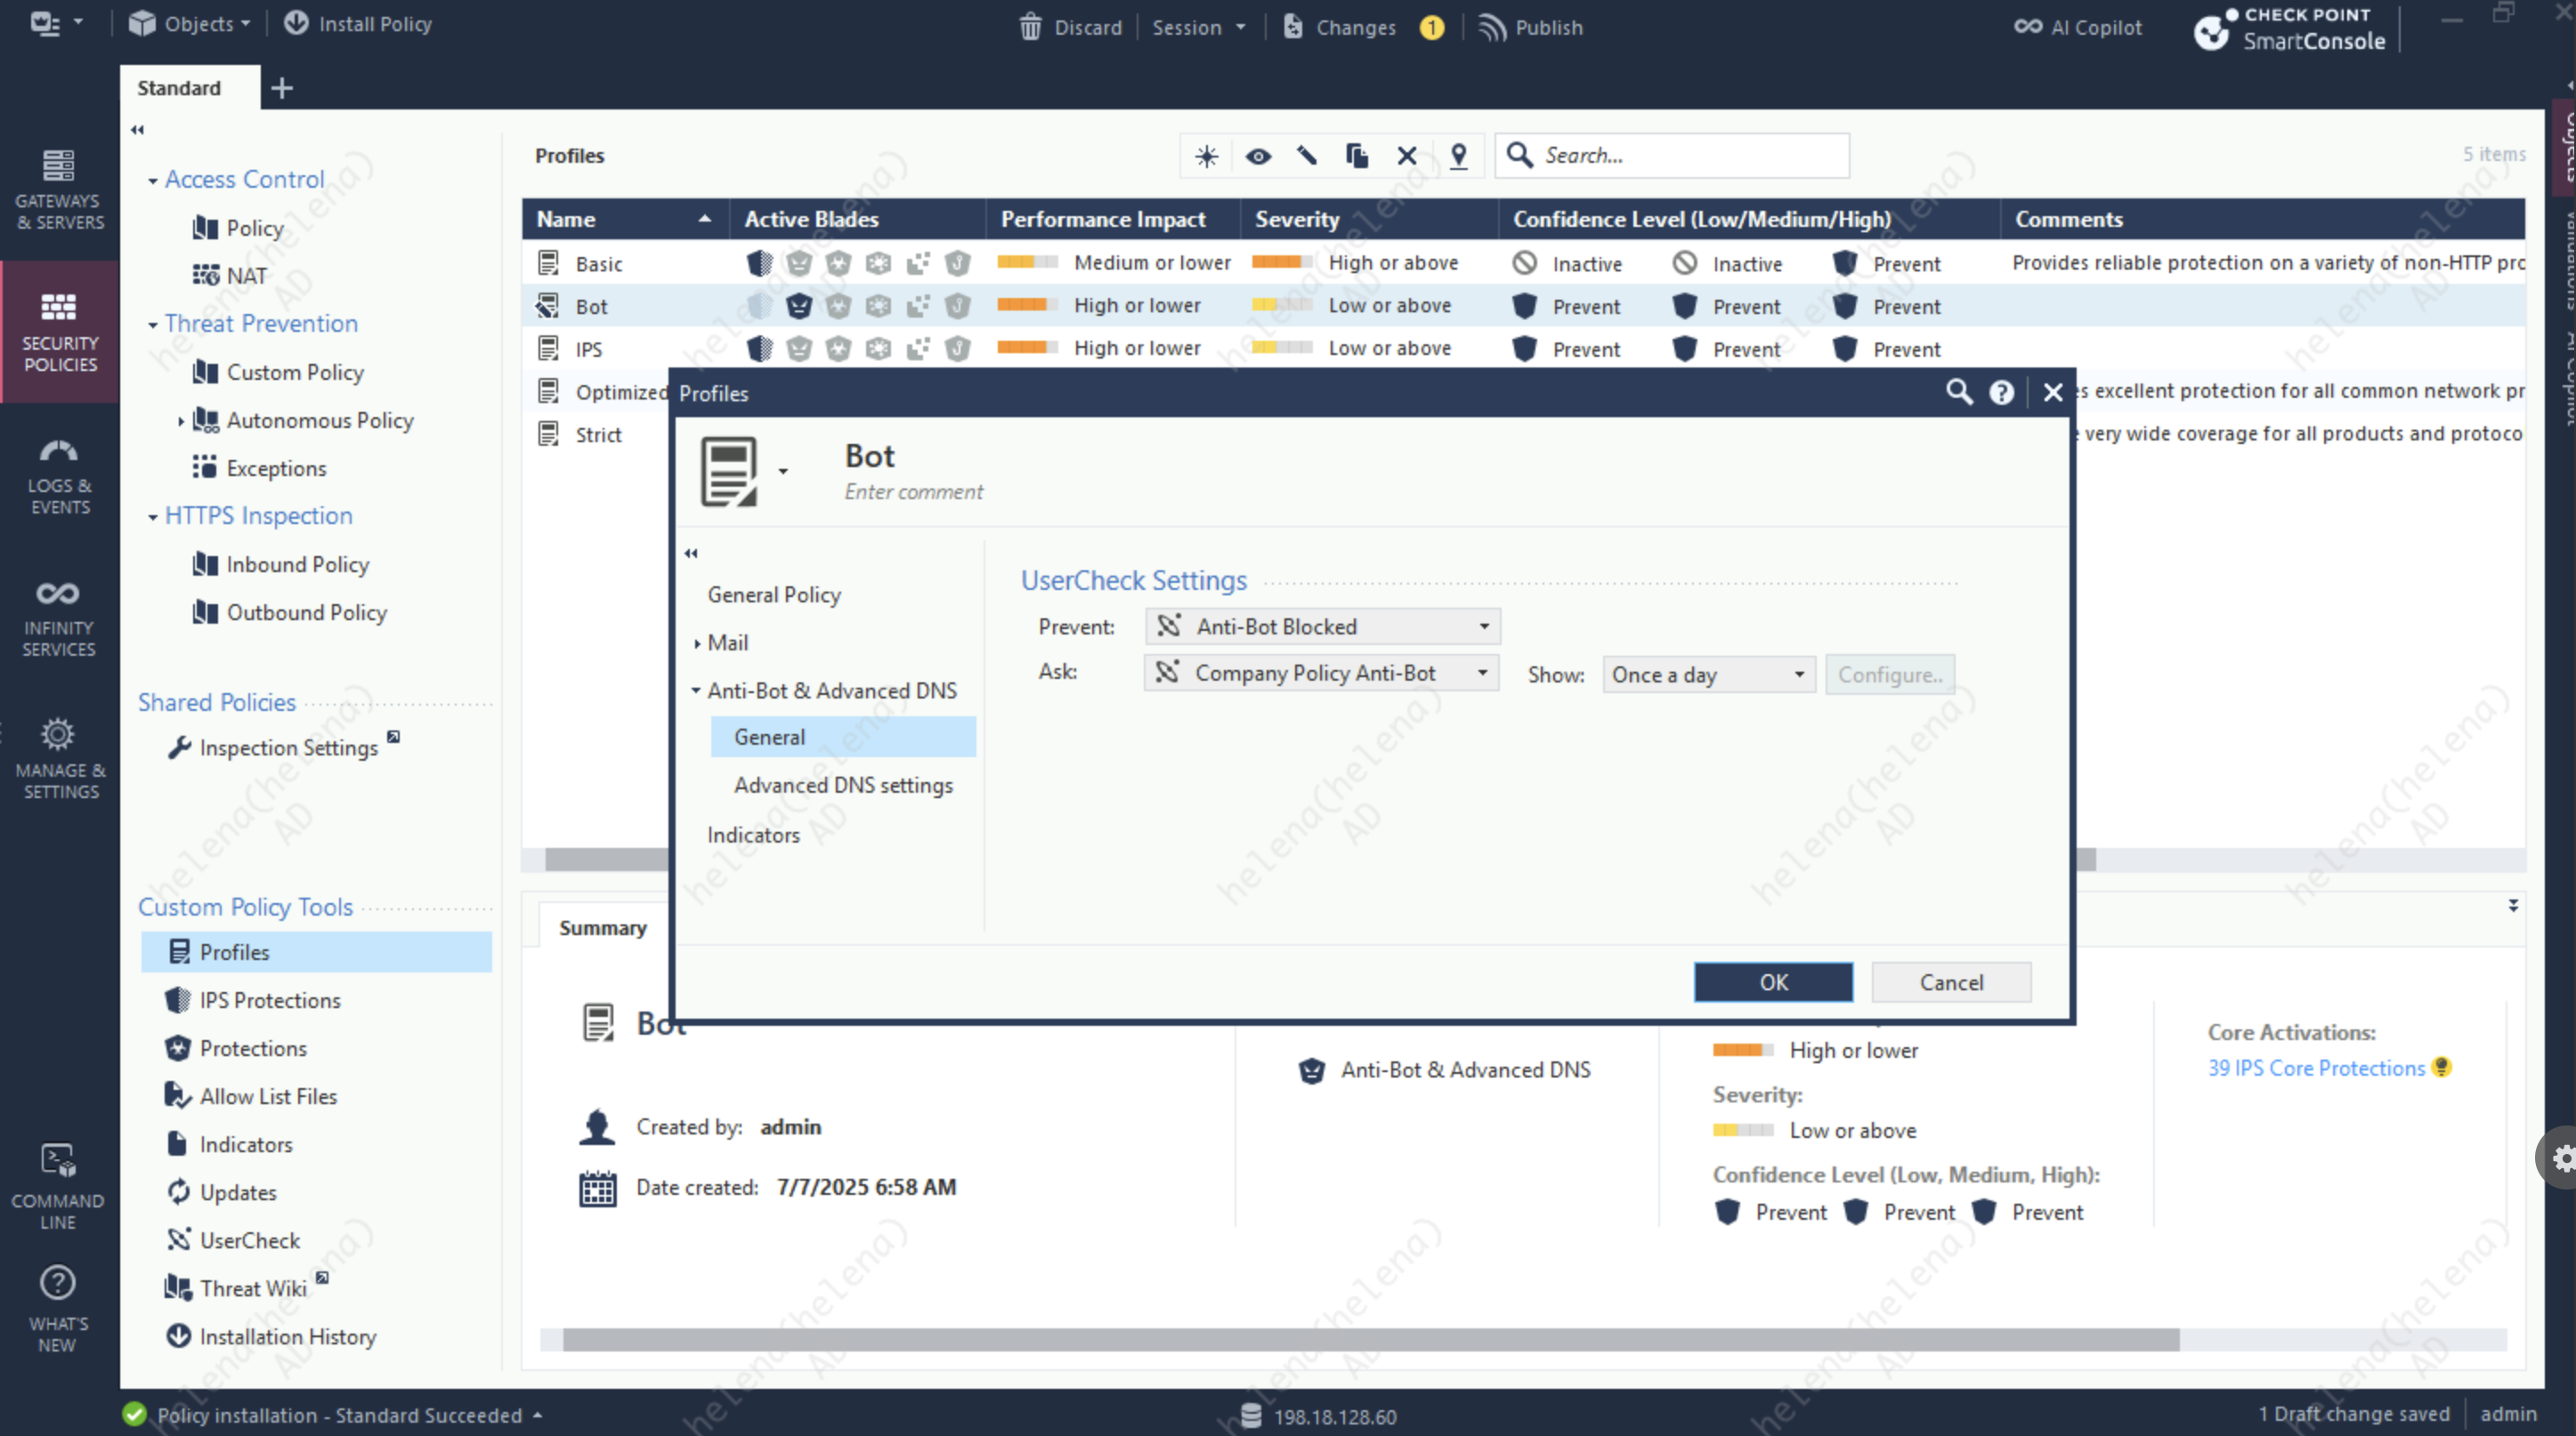Click the profiles Search field
The image size is (2576, 1436).
(1690, 156)
